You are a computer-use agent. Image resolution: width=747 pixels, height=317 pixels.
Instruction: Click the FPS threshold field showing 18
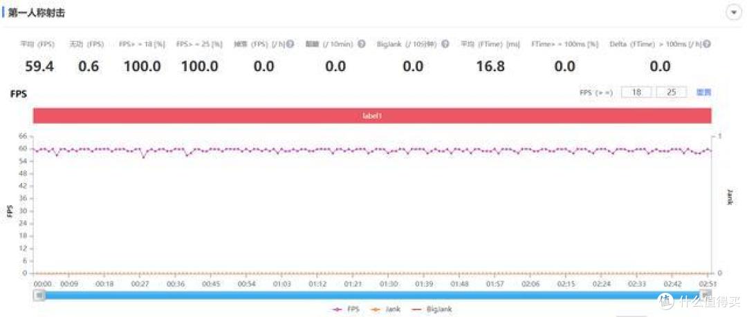636,93
